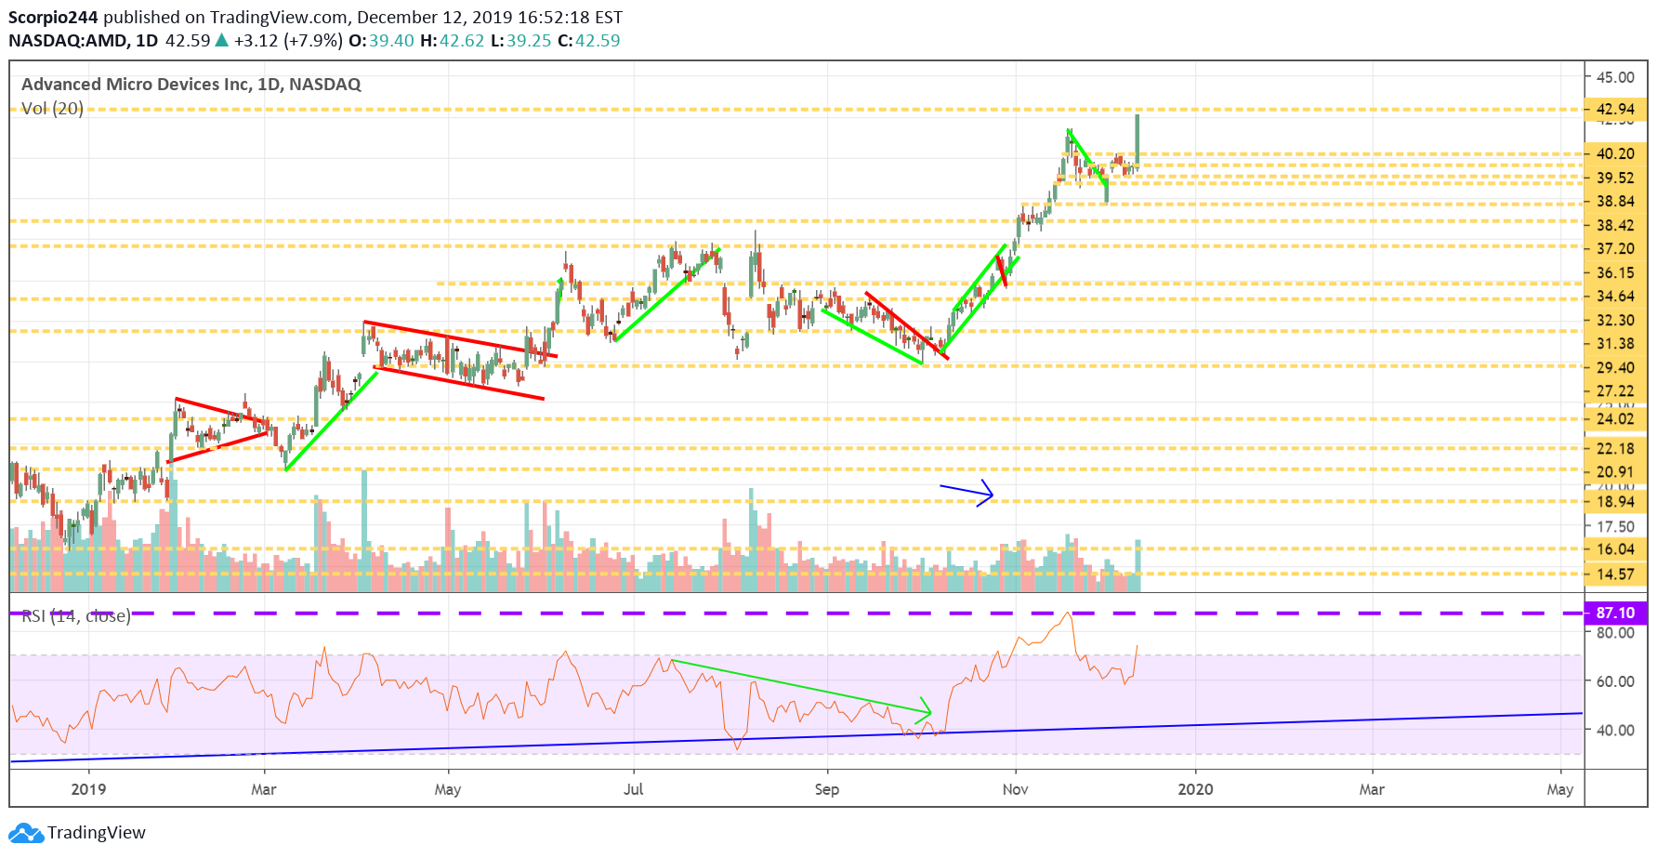Image resolution: width=1657 pixels, height=858 pixels.
Task: Select the Scorpio244 author name
Action: tap(53, 18)
